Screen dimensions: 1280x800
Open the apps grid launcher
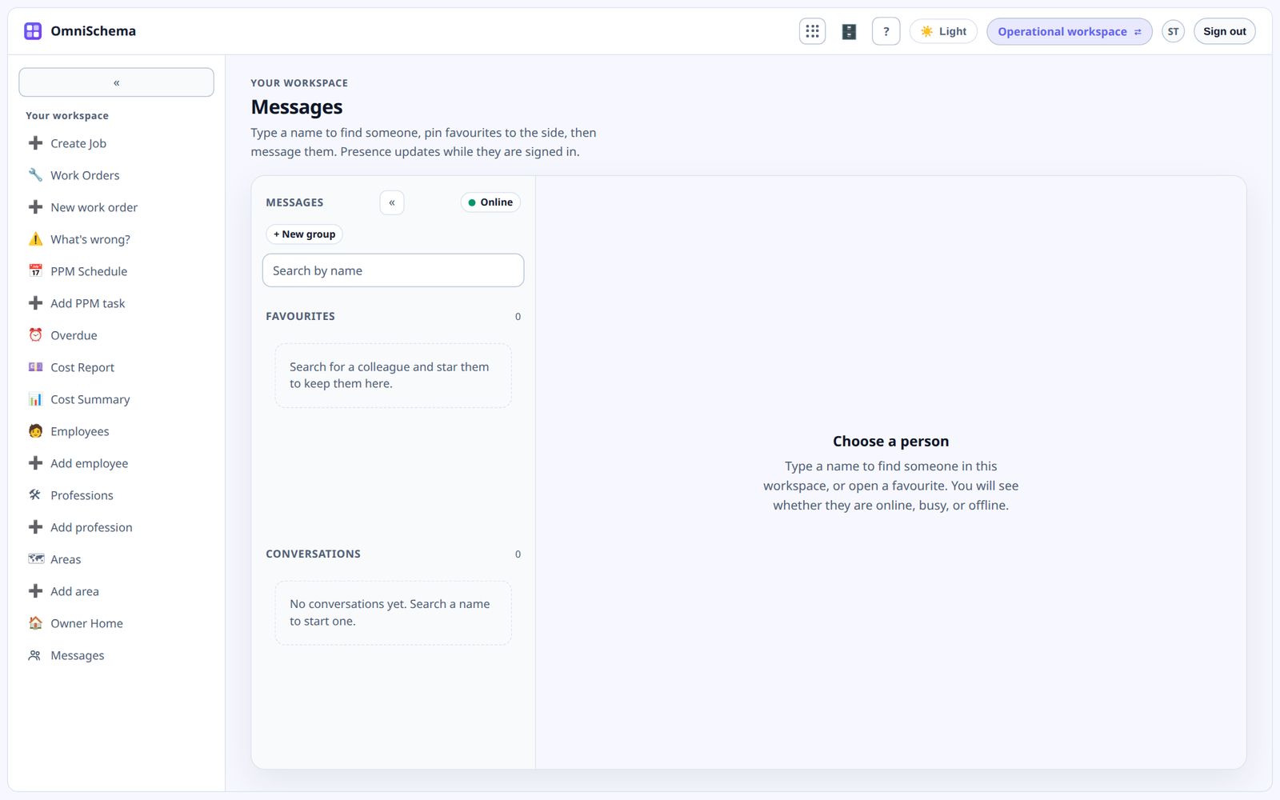click(812, 31)
